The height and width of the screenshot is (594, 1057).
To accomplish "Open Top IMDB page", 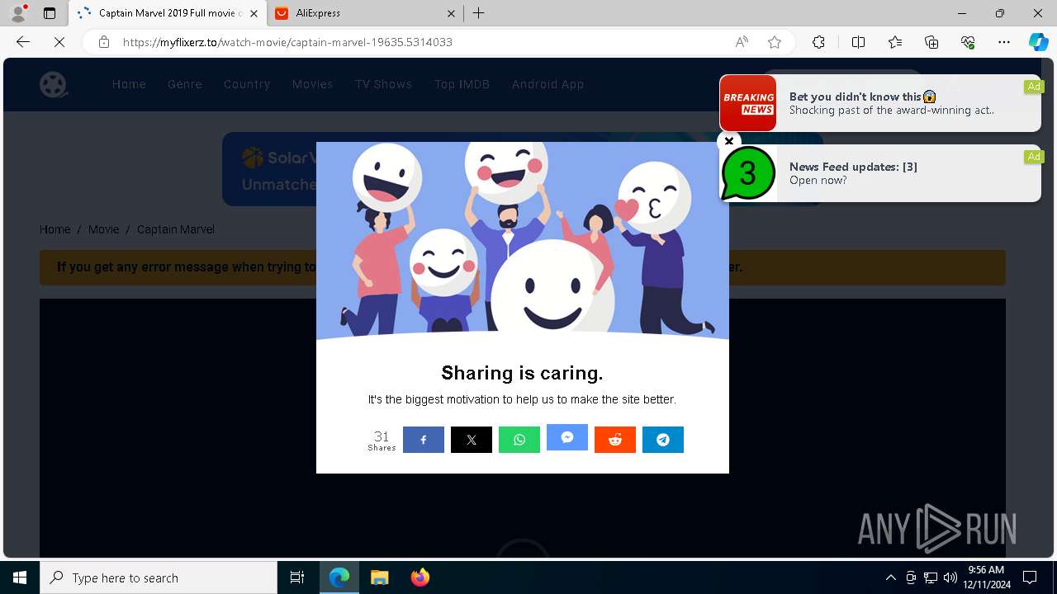I will pyautogui.click(x=462, y=84).
